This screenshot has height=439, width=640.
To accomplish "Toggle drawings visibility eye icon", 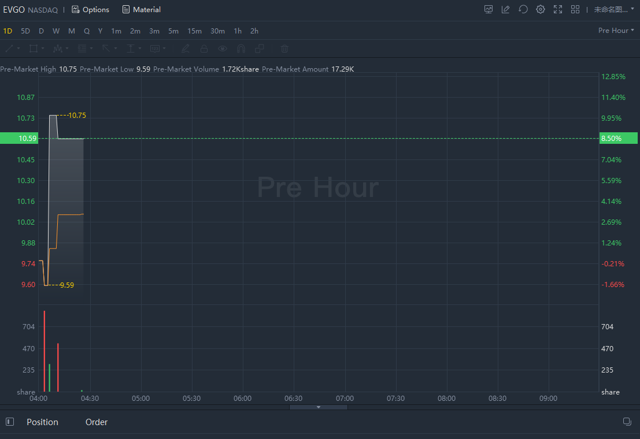I will (x=223, y=49).
